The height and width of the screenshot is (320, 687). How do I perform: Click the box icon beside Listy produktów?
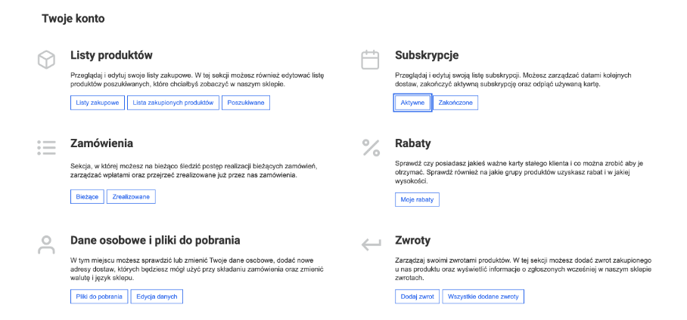[x=46, y=60]
